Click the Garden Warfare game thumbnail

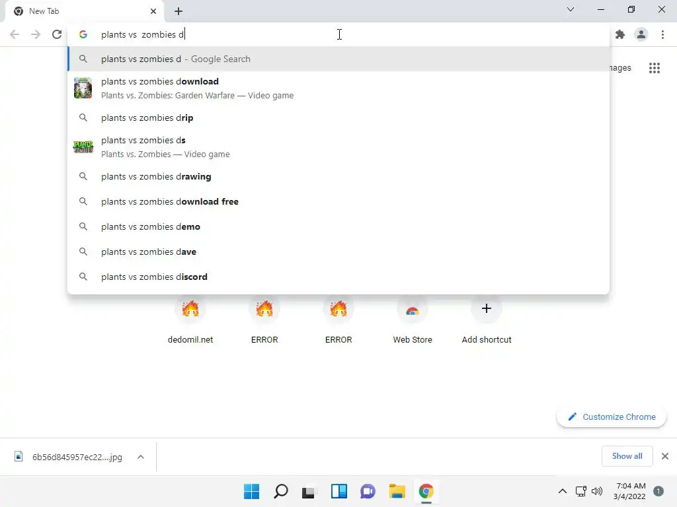click(x=83, y=88)
